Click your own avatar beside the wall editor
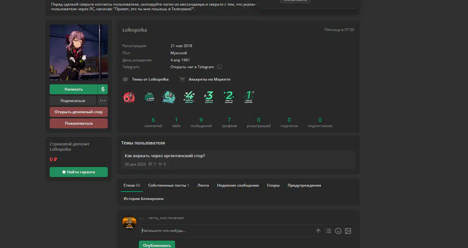 pyautogui.click(x=129, y=222)
